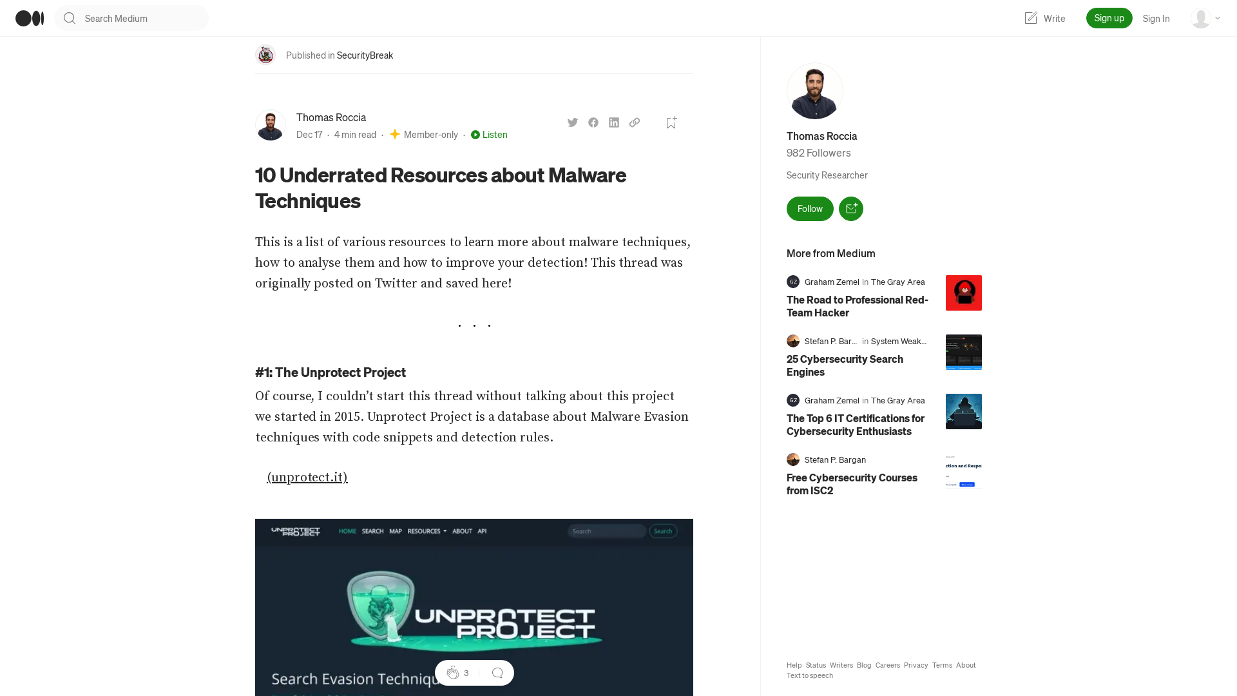The image size is (1237, 696).
Task: Click the Facebook share icon
Action: click(x=594, y=122)
